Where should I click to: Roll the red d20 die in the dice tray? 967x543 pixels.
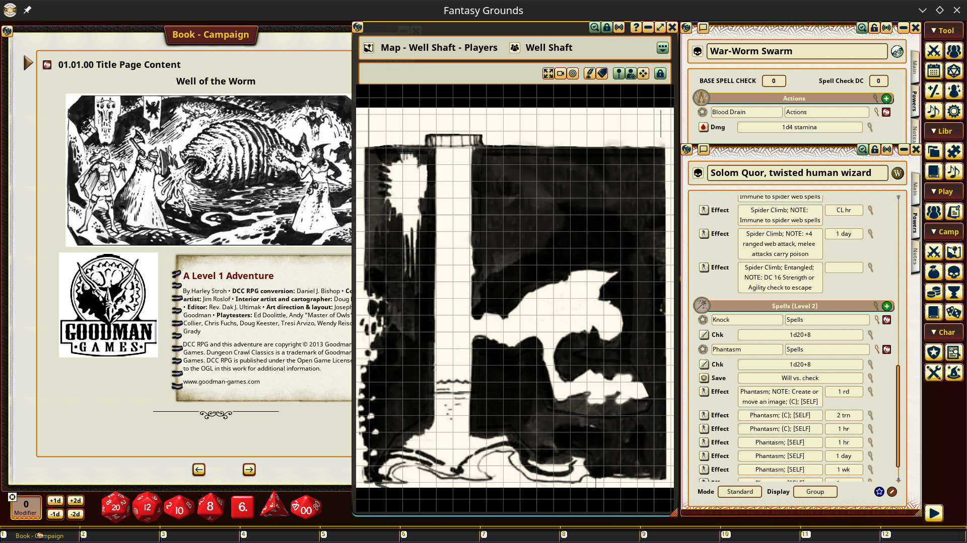[x=115, y=507]
